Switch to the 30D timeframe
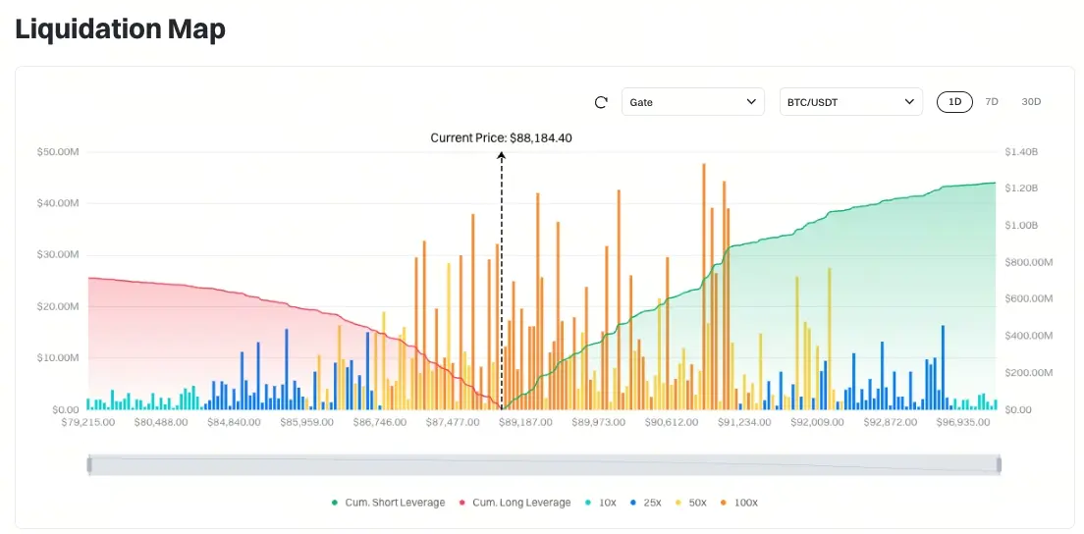Image resolution: width=1084 pixels, height=534 pixels. (1031, 101)
